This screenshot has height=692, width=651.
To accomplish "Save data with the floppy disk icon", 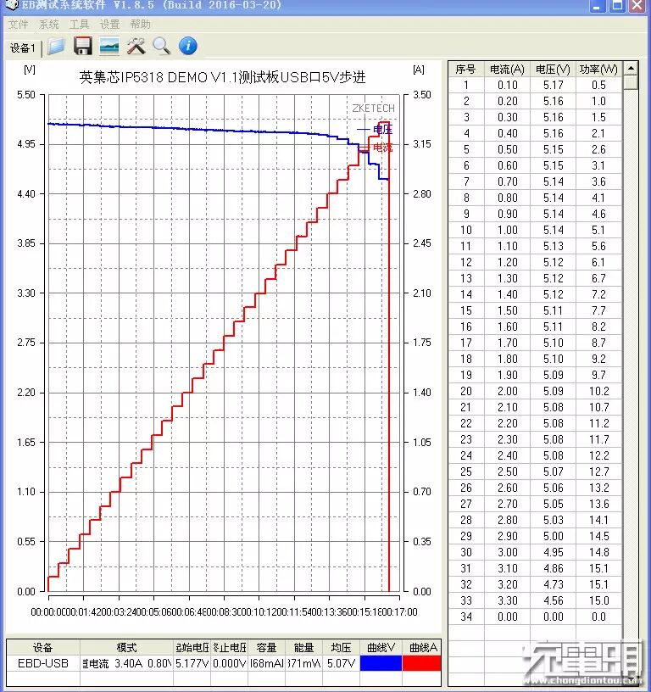I will pyautogui.click(x=82, y=46).
